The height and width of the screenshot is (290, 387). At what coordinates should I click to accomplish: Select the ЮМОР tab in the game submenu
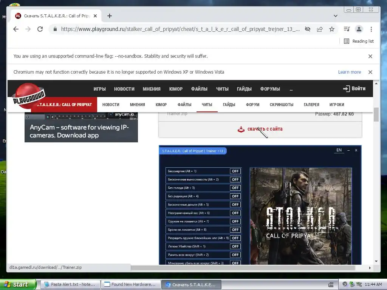(161, 105)
